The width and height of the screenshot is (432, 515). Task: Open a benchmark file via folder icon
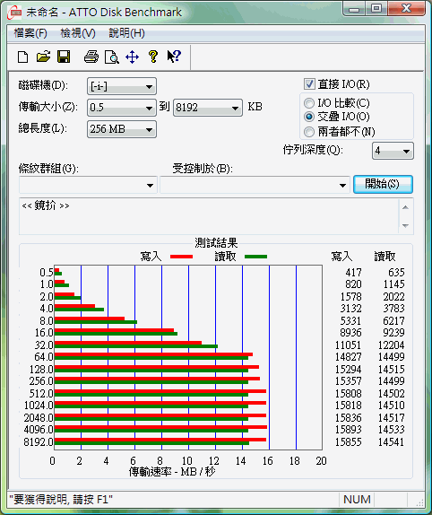coord(43,57)
